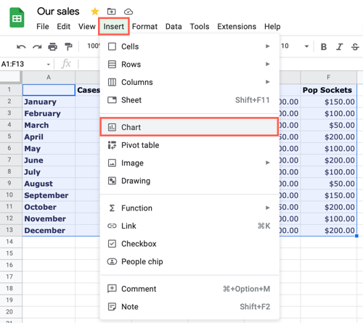Click the move to folder icon
Screen dimensions: 363x323
(111, 12)
